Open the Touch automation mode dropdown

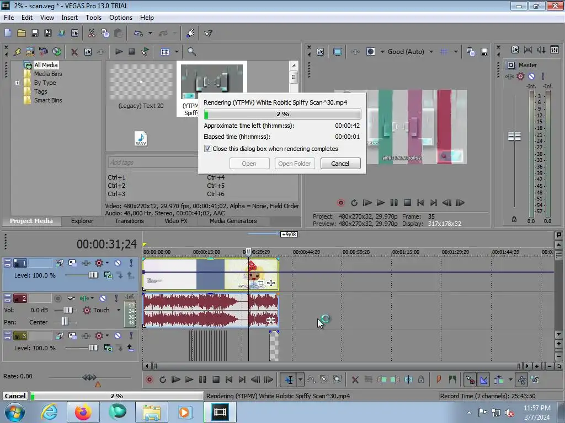pos(119,310)
